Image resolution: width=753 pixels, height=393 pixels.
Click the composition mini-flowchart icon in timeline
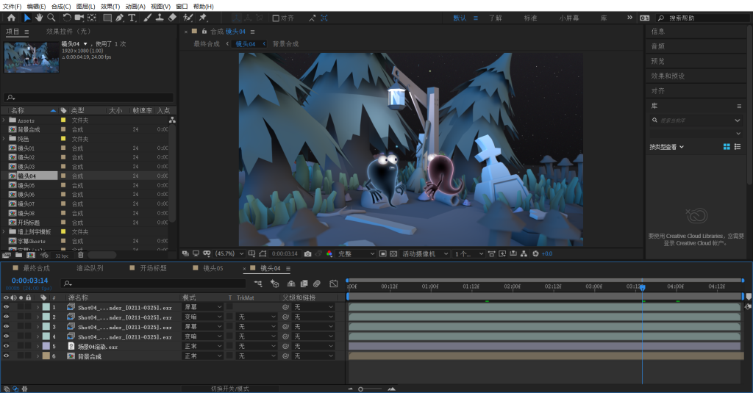pos(258,284)
